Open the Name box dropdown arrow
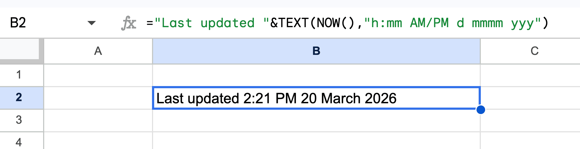The height and width of the screenshot is (149, 580). [92, 23]
